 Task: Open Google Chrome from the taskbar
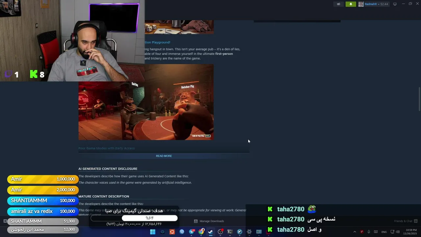point(201,232)
